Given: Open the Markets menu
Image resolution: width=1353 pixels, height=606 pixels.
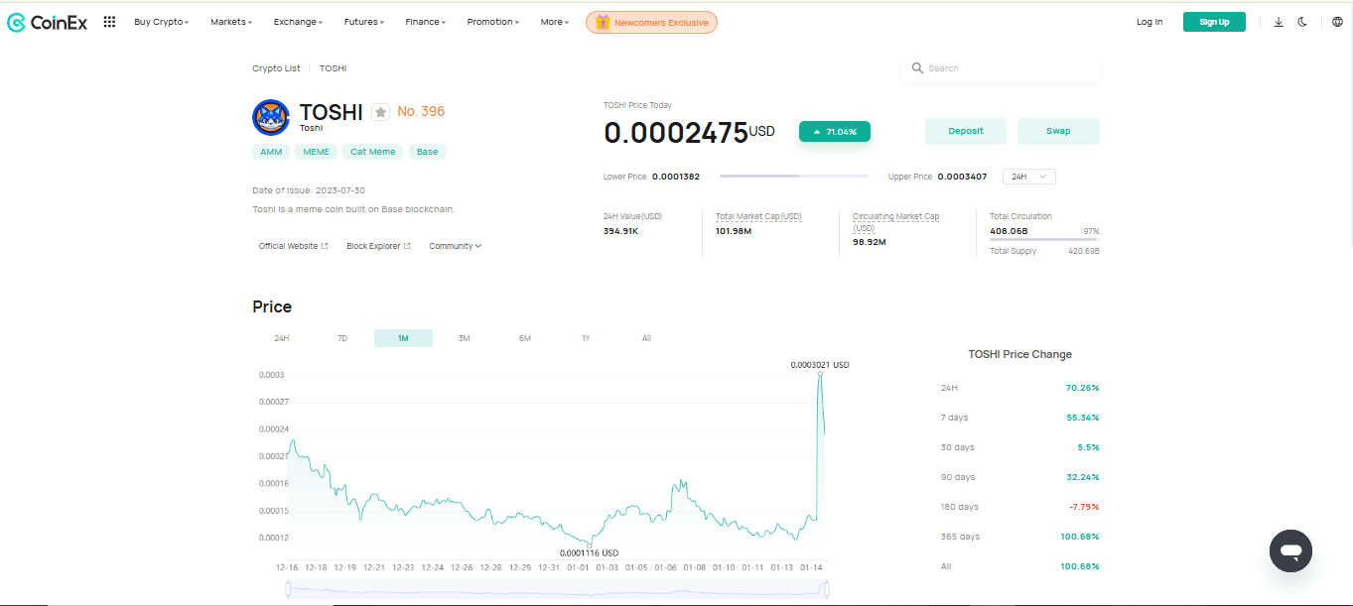Looking at the screenshot, I should pyautogui.click(x=230, y=22).
